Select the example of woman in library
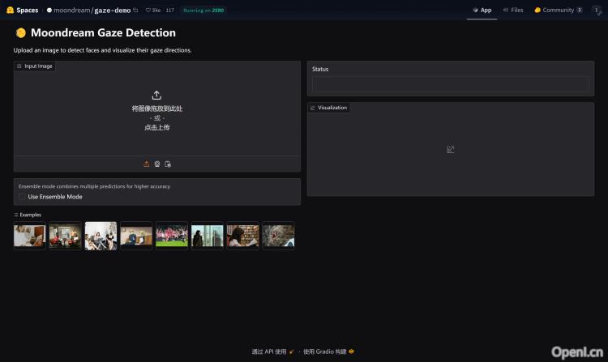The image size is (608, 362). point(242,236)
